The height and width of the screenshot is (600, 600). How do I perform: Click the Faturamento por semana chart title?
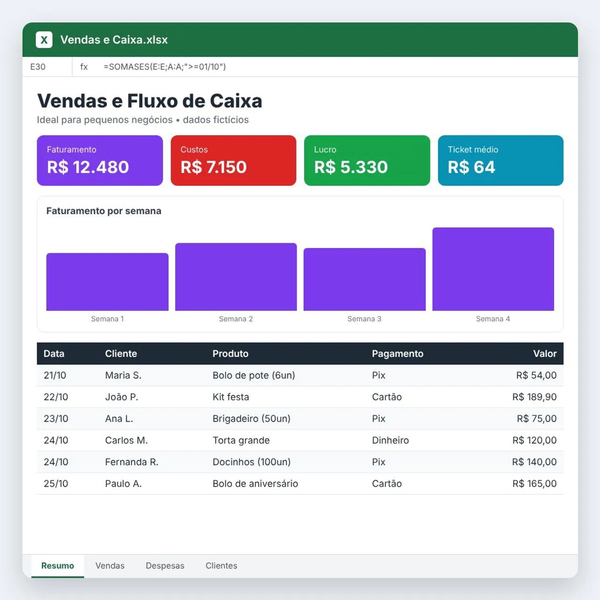point(104,211)
